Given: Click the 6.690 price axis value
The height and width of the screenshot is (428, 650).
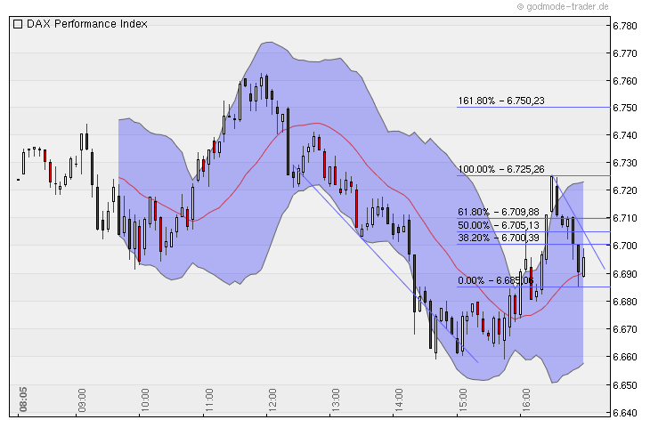Looking at the screenshot, I should pyautogui.click(x=625, y=274).
